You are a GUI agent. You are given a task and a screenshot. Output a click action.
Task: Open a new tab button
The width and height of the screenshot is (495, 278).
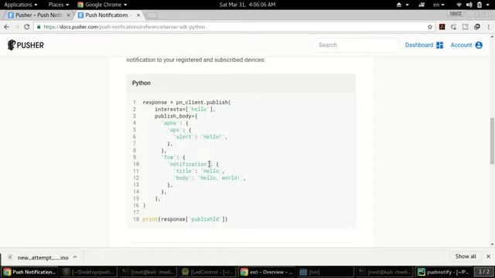[152, 15]
